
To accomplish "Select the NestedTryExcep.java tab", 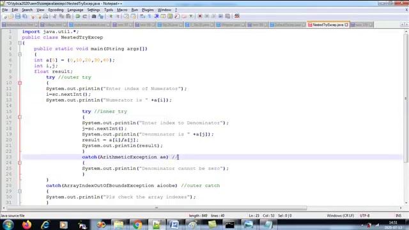I will (x=328, y=25).
